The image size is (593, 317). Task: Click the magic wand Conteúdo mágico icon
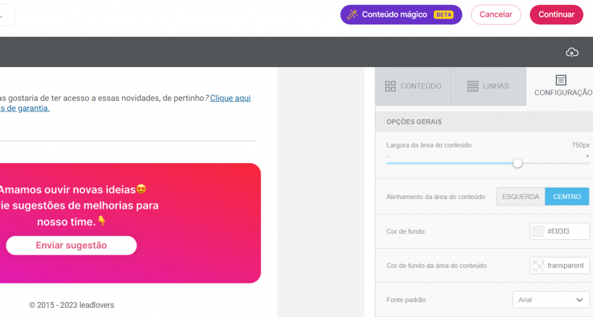[352, 15]
